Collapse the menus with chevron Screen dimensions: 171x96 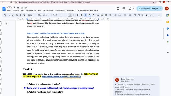[x=159, y=15]
